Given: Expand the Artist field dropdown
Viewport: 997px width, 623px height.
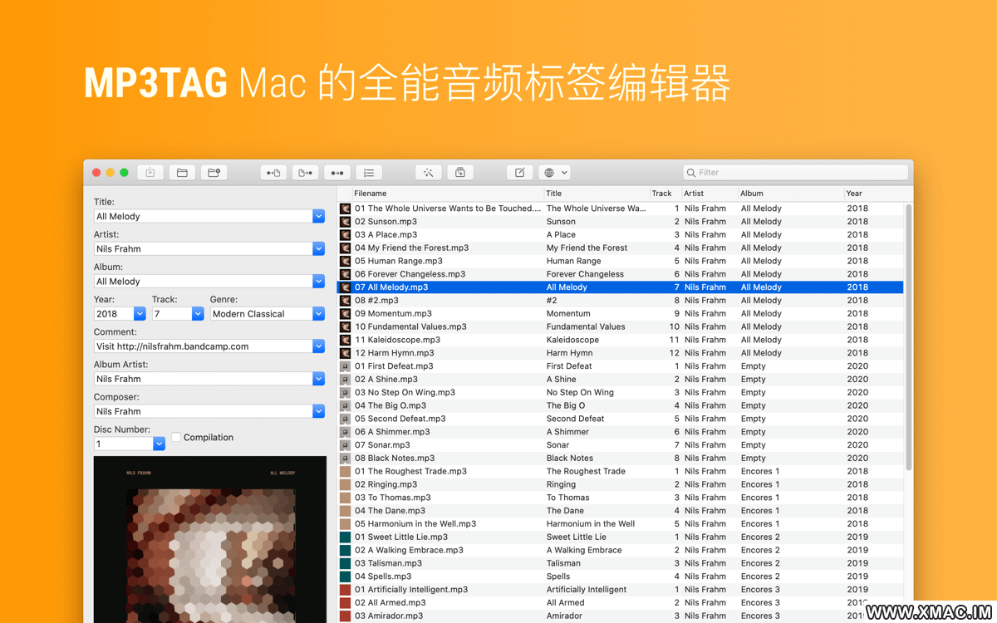Looking at the screenshot, I should click(318, 248).
